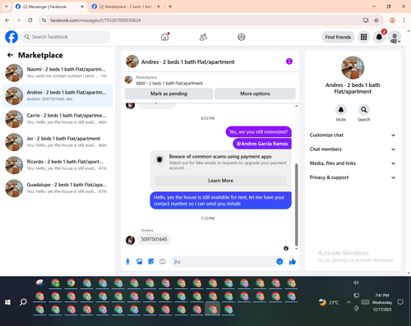The image size is (411, 326).
Task: Click the weather 21°C taskbar widget
Action: [x=329, y=302]
